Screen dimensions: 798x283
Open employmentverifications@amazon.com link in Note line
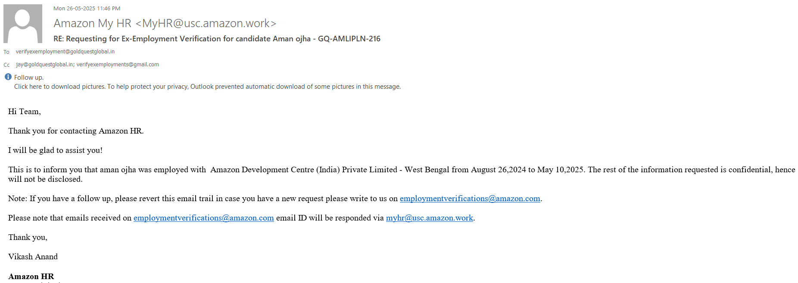(470, 199)
